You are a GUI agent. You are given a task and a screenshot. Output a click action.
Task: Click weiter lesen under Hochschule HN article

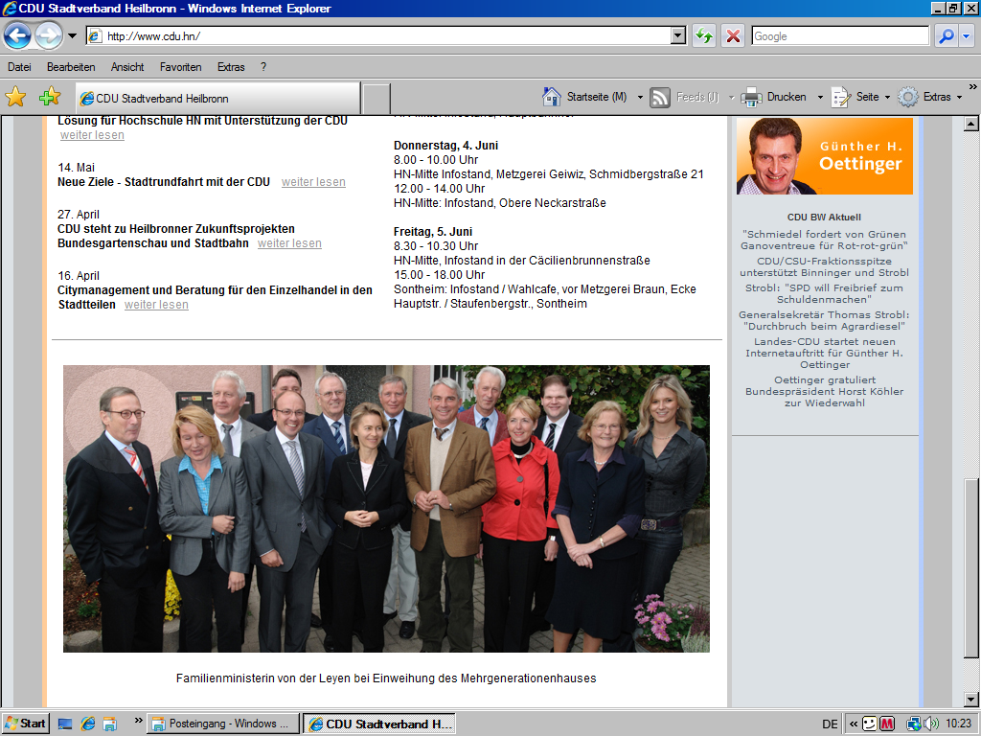click(92, 135)
